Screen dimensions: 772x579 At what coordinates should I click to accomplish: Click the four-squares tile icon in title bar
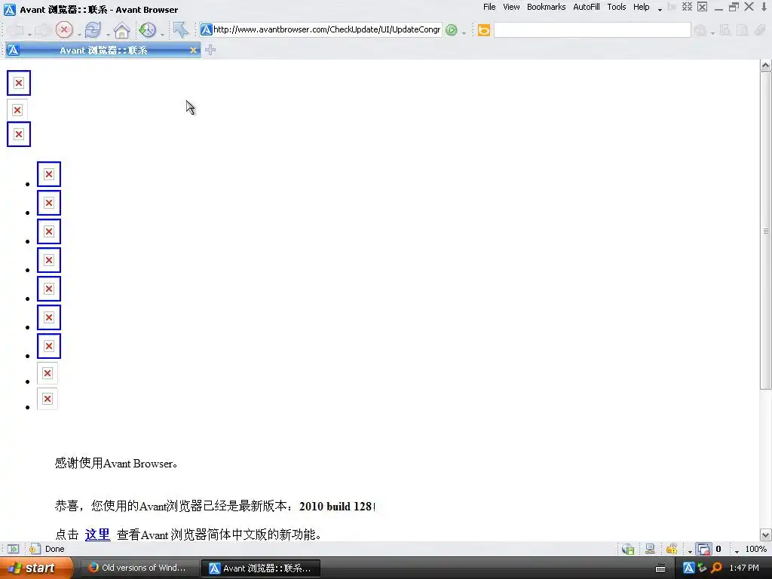(687, 7)
